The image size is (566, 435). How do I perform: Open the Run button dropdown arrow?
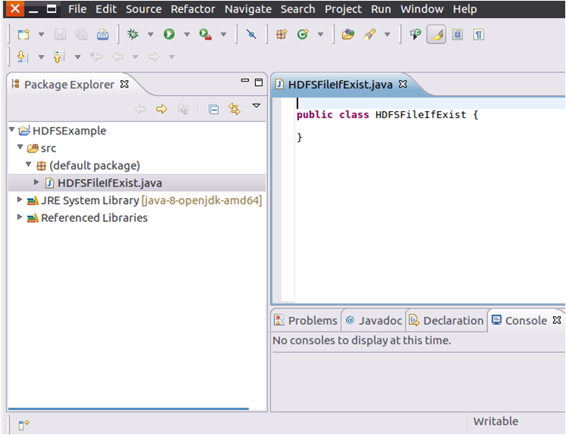pos(186,35)
